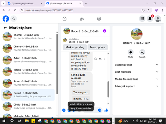Click Mark as pending button

click(75, 47)
